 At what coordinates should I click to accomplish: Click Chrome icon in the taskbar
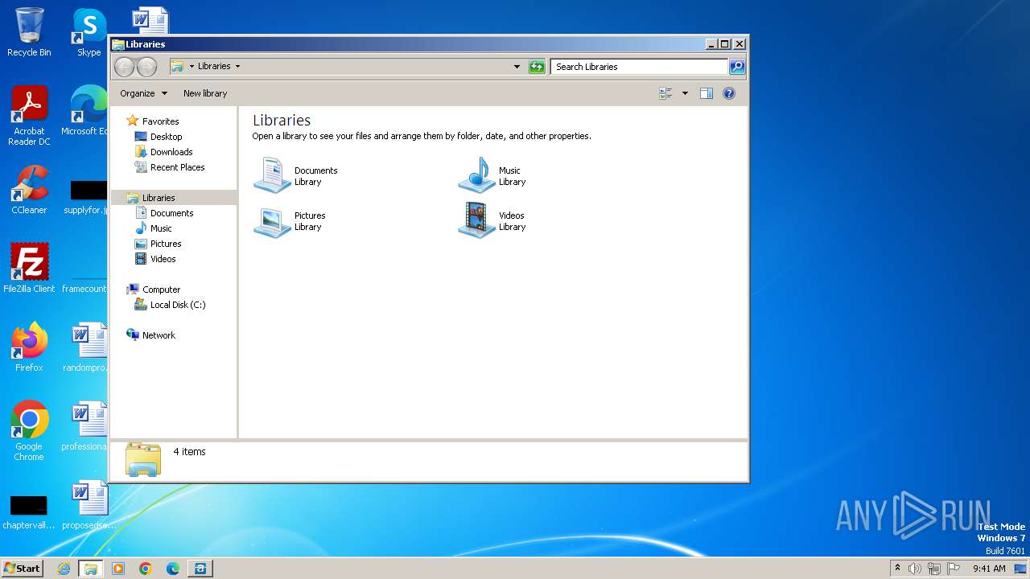pos(146,569)
